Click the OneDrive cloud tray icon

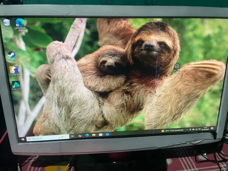(x=193, y=129)
